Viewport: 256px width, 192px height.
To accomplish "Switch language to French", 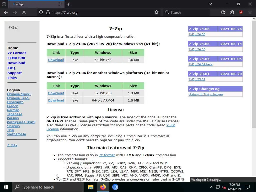I will point(12,106).
